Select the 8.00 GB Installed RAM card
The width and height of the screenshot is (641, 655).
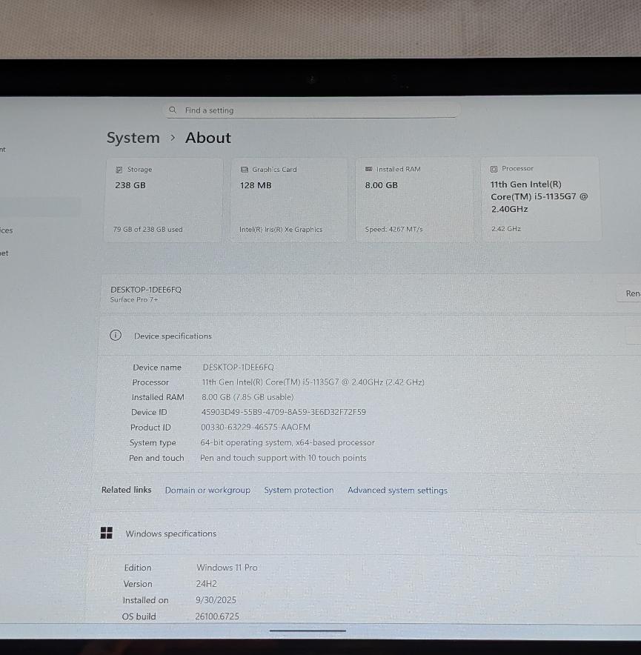tap(413, 199)
